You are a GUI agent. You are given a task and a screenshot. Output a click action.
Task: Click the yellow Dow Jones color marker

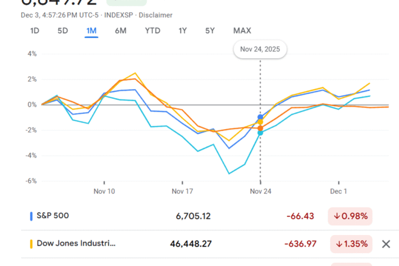pyautogui.click(x=31, y=244)
